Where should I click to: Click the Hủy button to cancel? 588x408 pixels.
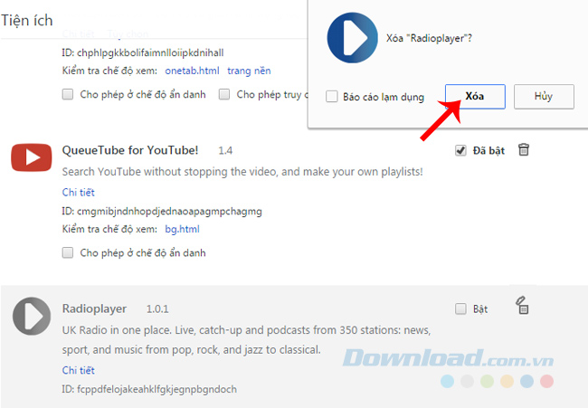tap(544, 97)
